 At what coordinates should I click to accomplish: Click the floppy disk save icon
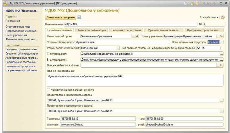(79, 18)
